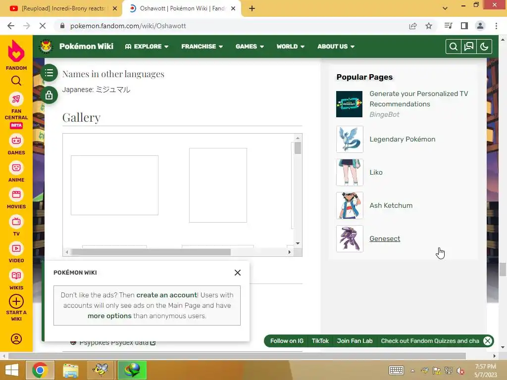Open the Discuss chat icon in header
Image resolution: width=507 pixels, height=380 pixels.
tap(469, 47)
